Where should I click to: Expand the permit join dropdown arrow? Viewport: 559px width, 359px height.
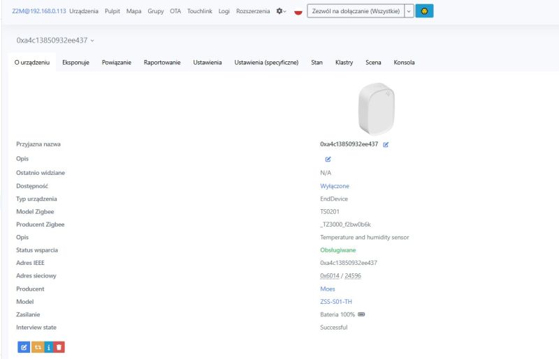pos(409,11)
